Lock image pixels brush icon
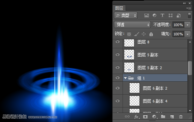The width and height of the screenshot is (194, 122). 137,34
